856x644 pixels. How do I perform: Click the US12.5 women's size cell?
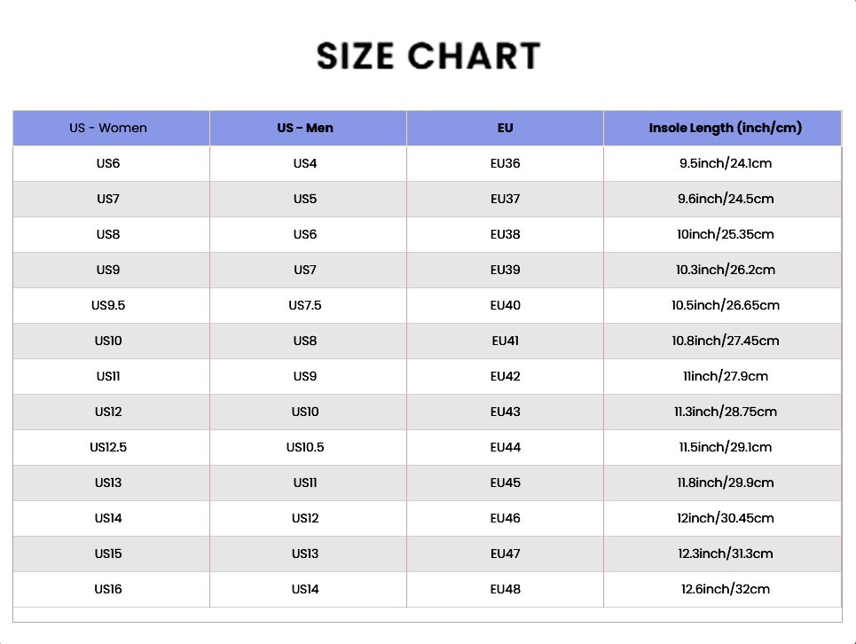108,447
